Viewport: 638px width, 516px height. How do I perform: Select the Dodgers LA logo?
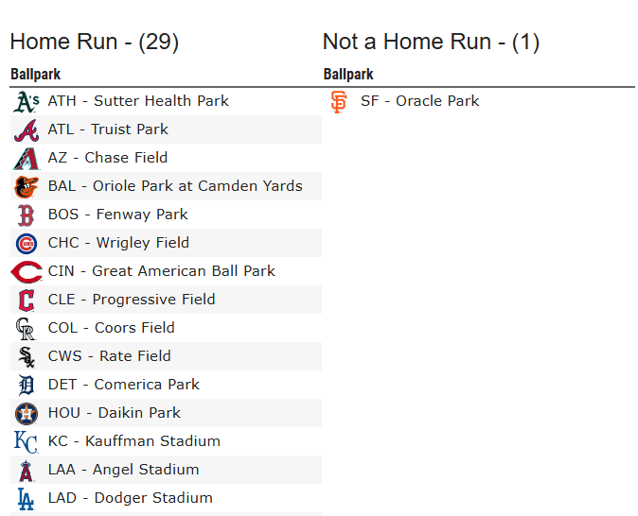pyautogui.click(x=27, y=499)
